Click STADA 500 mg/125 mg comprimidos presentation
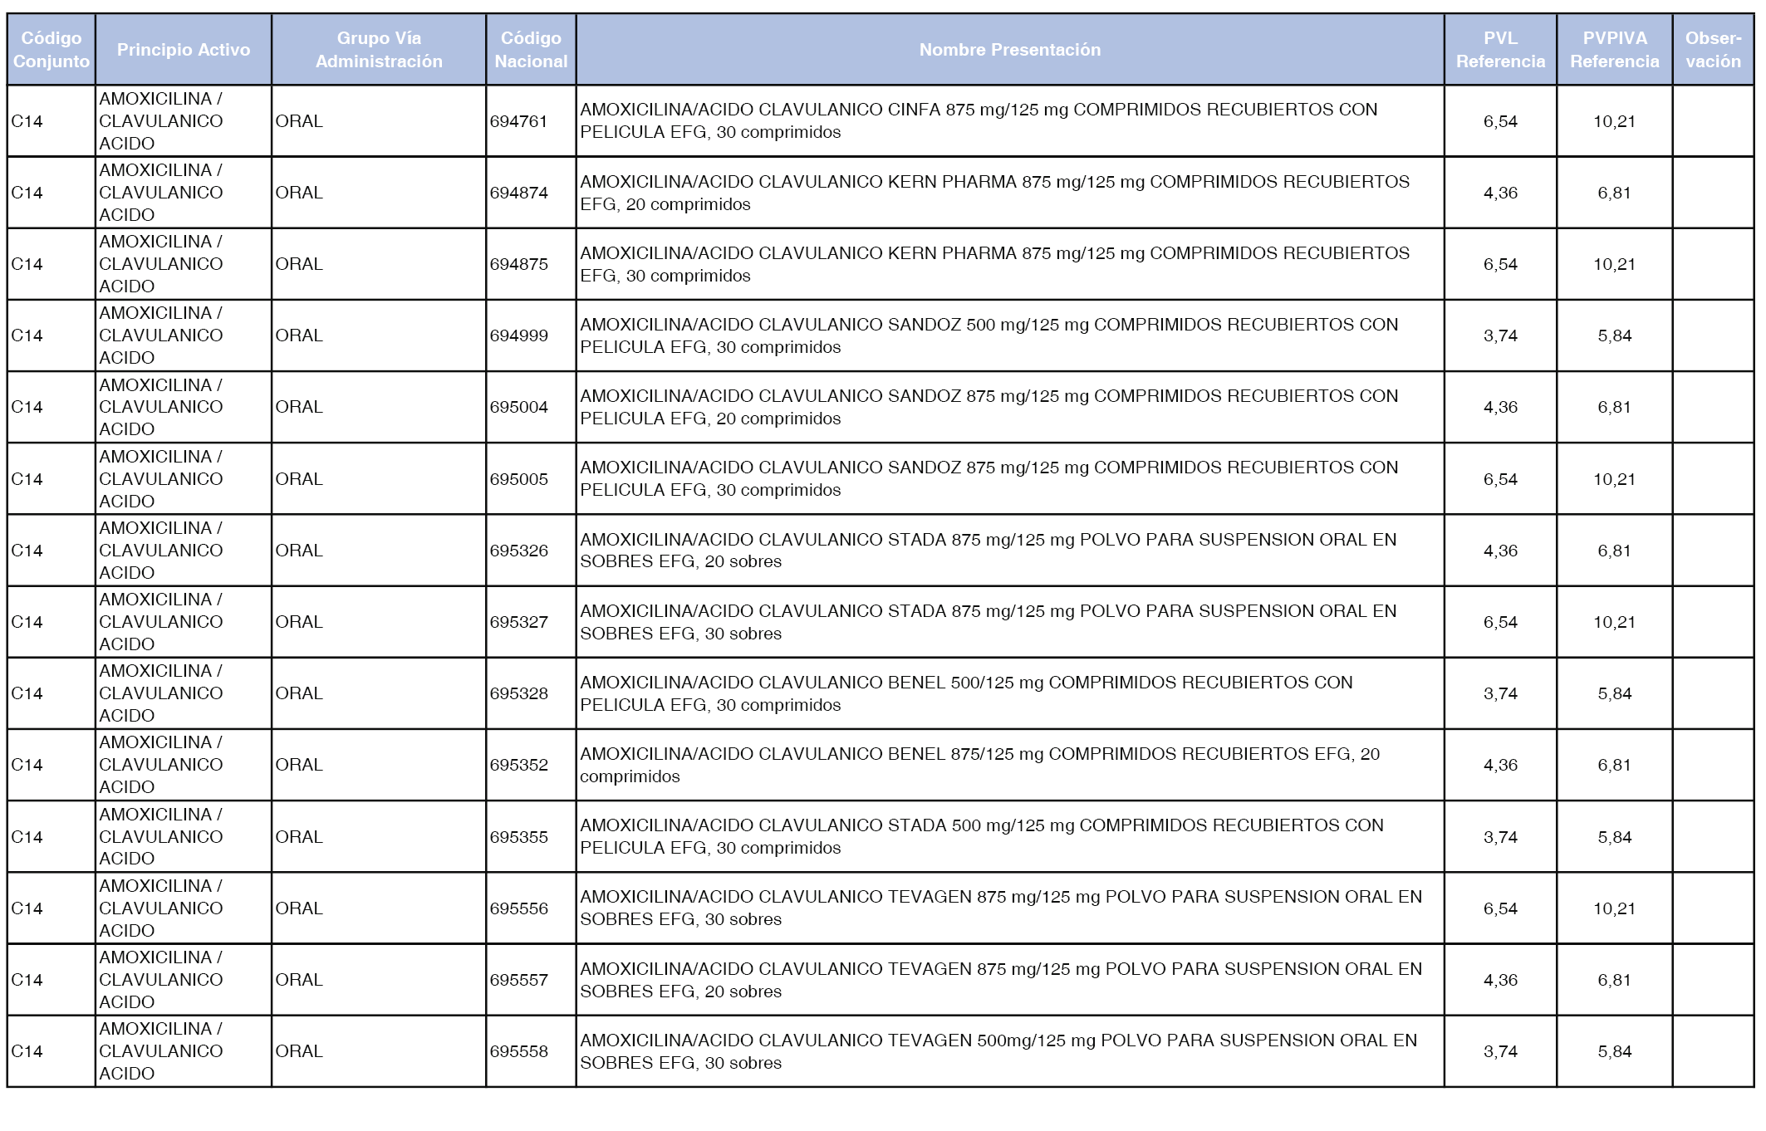Viewport: 1766px width, 1131px height. (982, 837)
